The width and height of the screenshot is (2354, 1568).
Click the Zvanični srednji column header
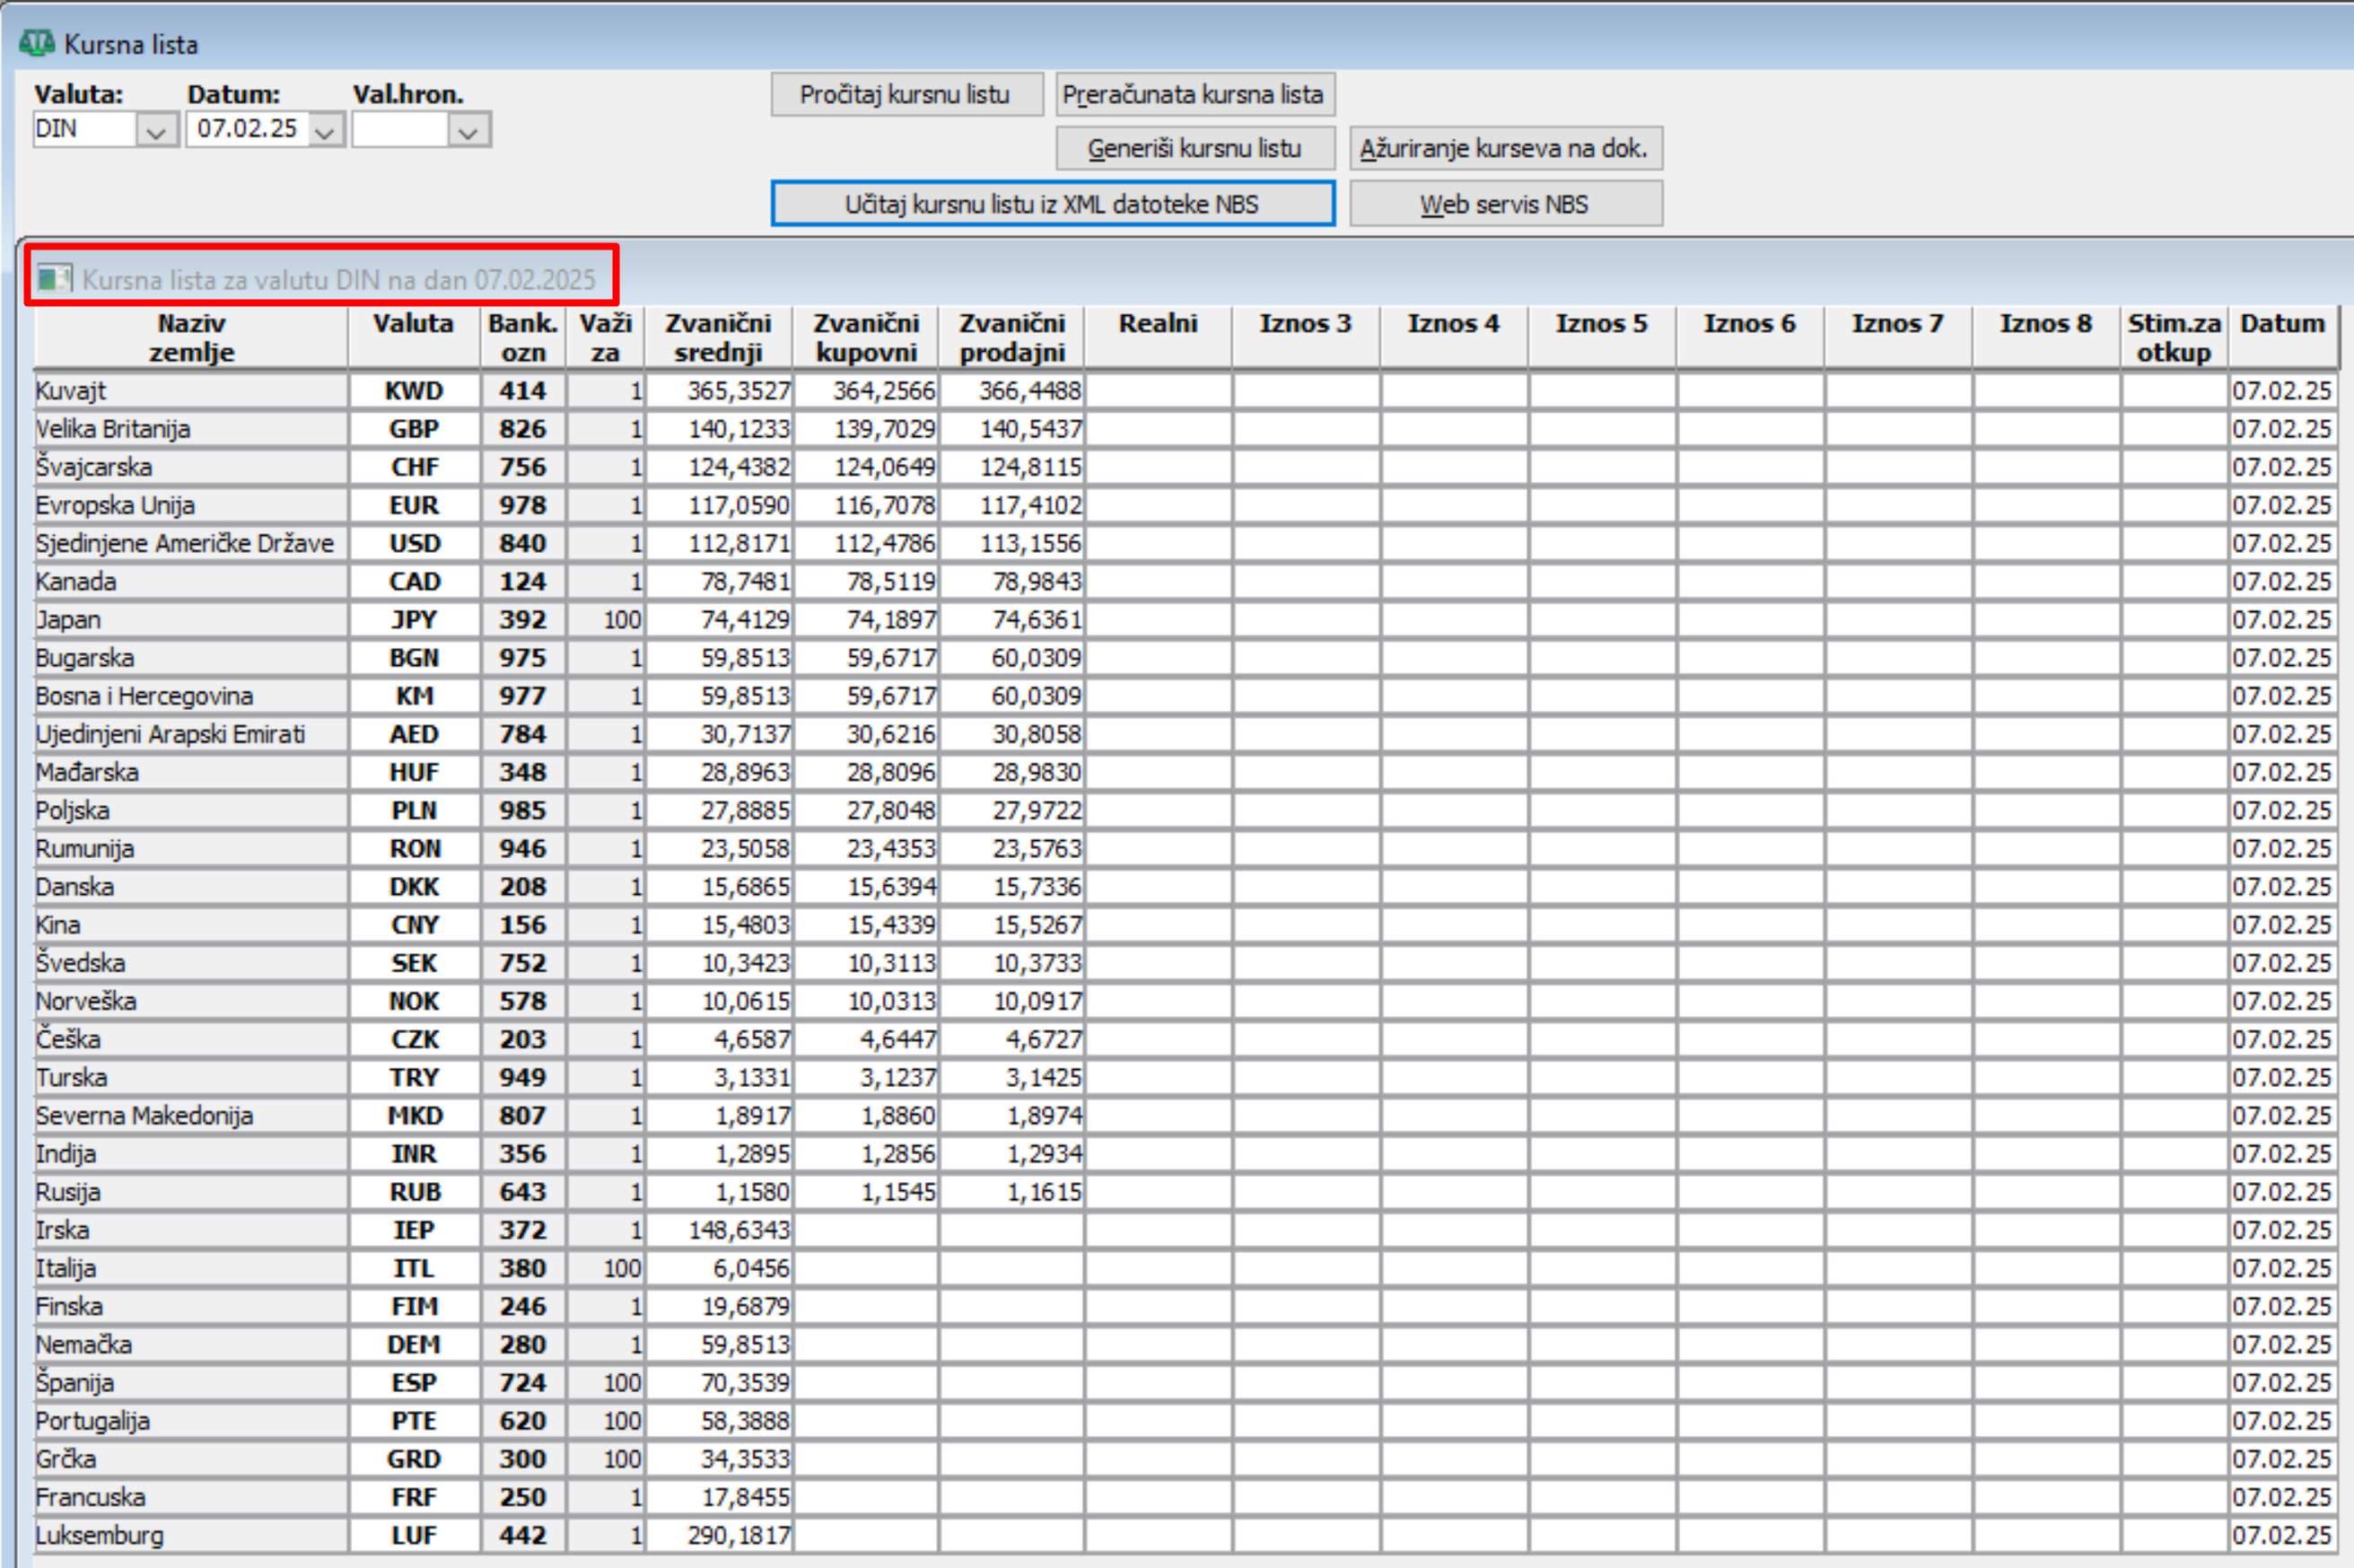(x=718, y=338)
